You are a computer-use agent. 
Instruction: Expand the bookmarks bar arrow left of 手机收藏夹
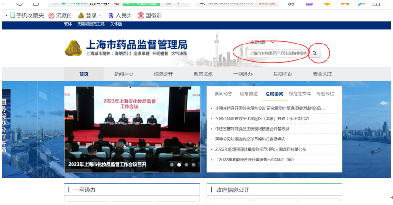(6, 15)
